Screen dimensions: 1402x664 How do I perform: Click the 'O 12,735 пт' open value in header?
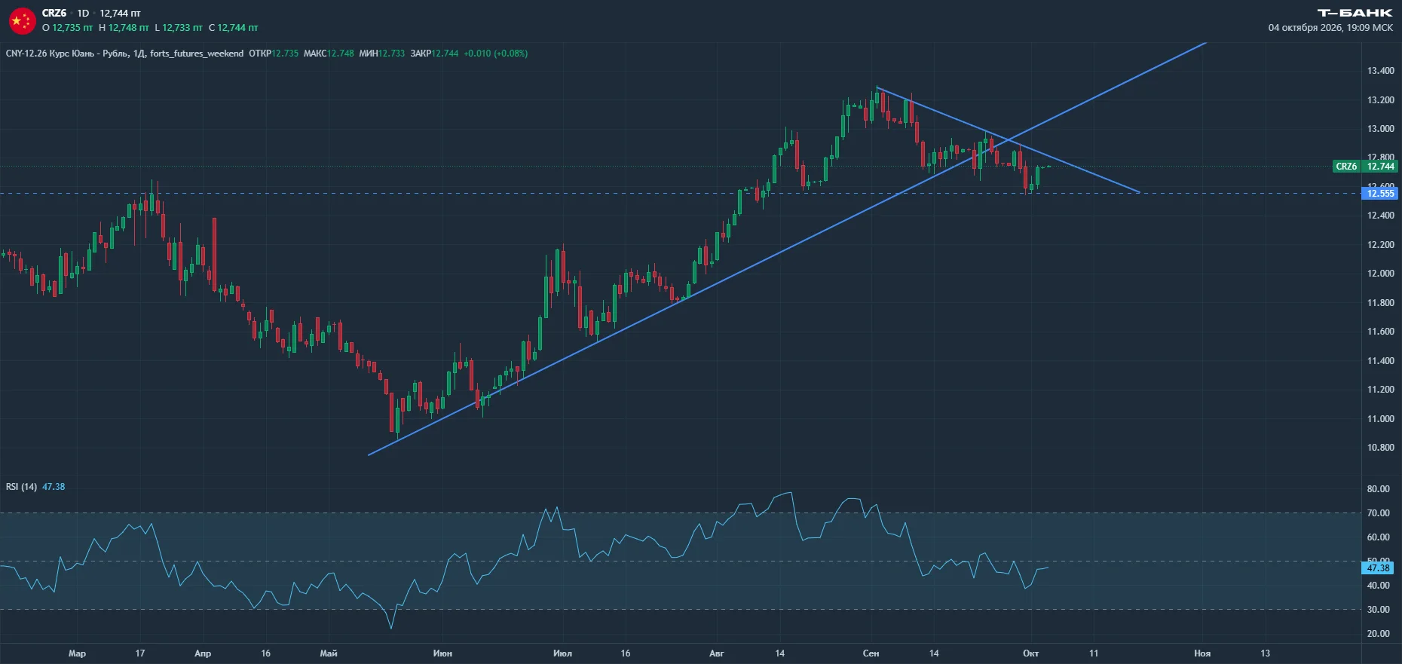click(x=68, y=28)
